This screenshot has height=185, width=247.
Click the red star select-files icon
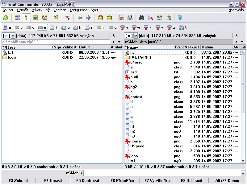click(68, 18)
